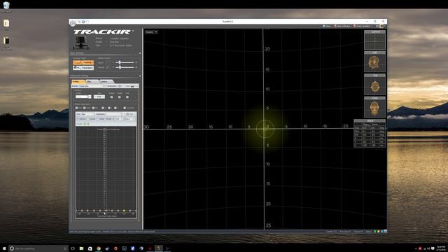Click the yellow curve point on graph
This screenshot has height=252, width=448.
(x=124, y=211)
